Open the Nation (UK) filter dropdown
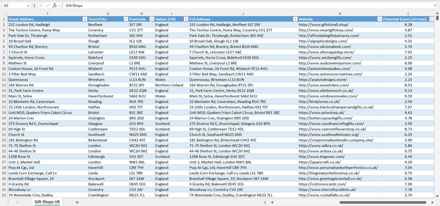Viewport: 440px width, 206px height. coord(186,19)
